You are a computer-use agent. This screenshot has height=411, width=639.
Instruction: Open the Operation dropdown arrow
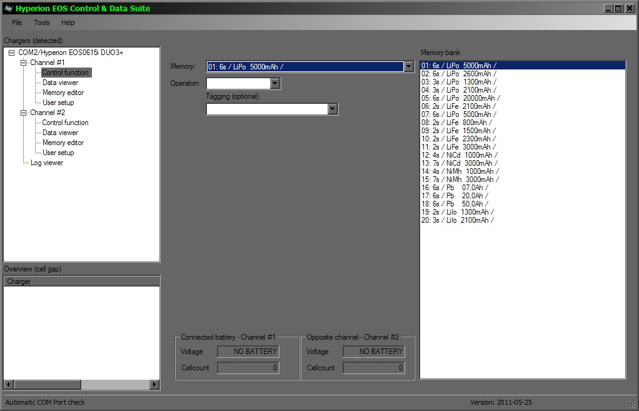(275, 83)
